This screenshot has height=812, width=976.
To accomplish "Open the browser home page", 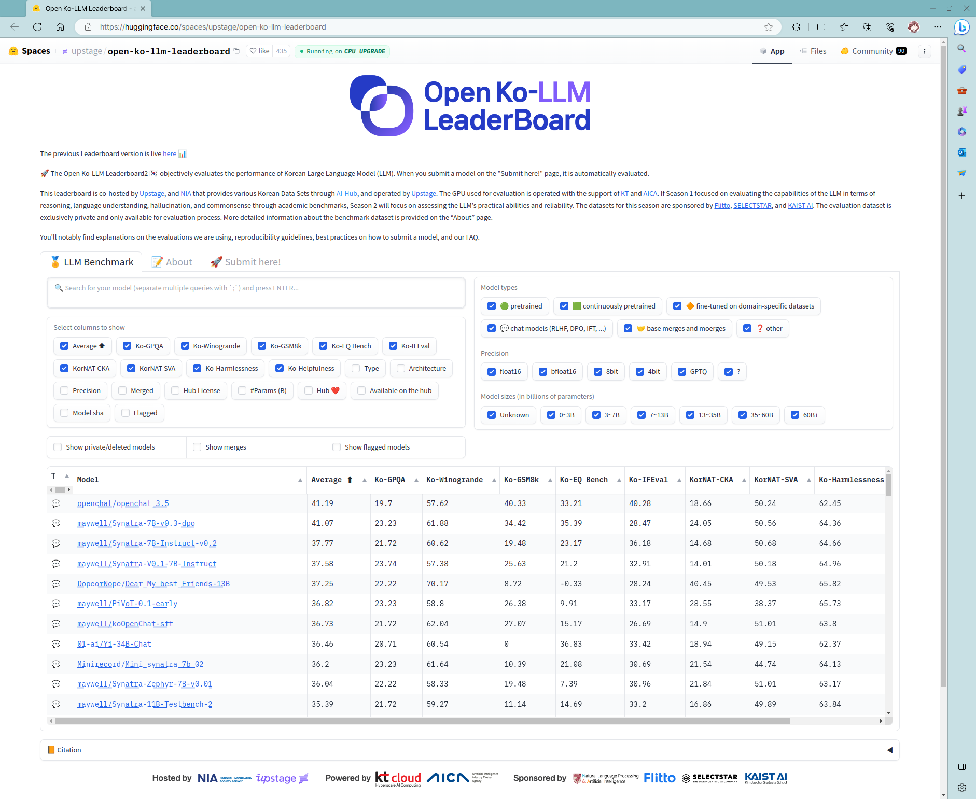I will (60, 27).
